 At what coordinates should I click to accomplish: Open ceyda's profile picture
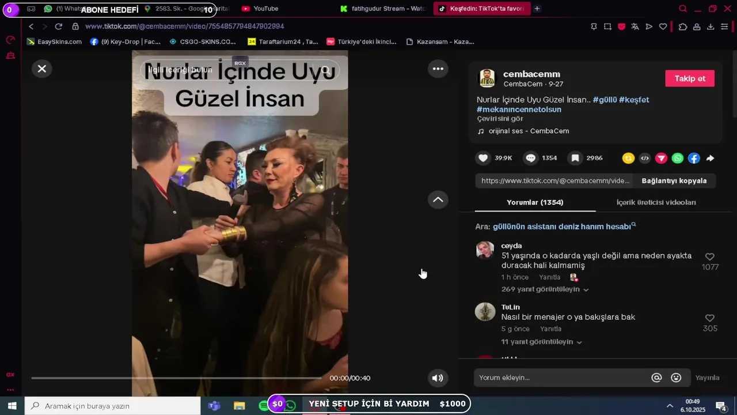coord(485,250)
